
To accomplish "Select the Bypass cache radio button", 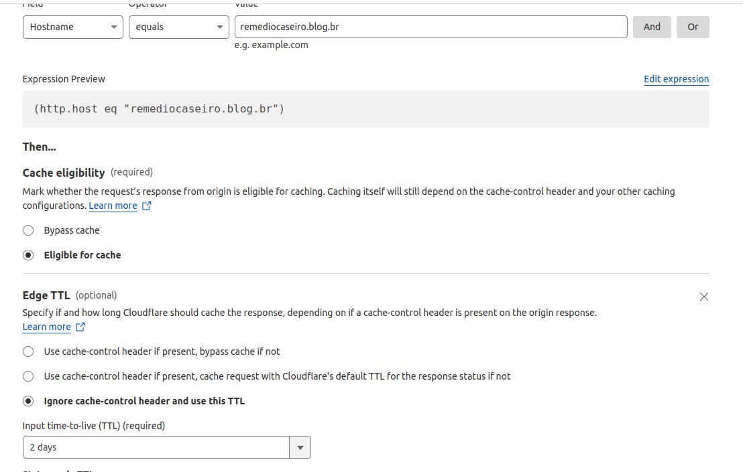I will click(x=28, y=230).
